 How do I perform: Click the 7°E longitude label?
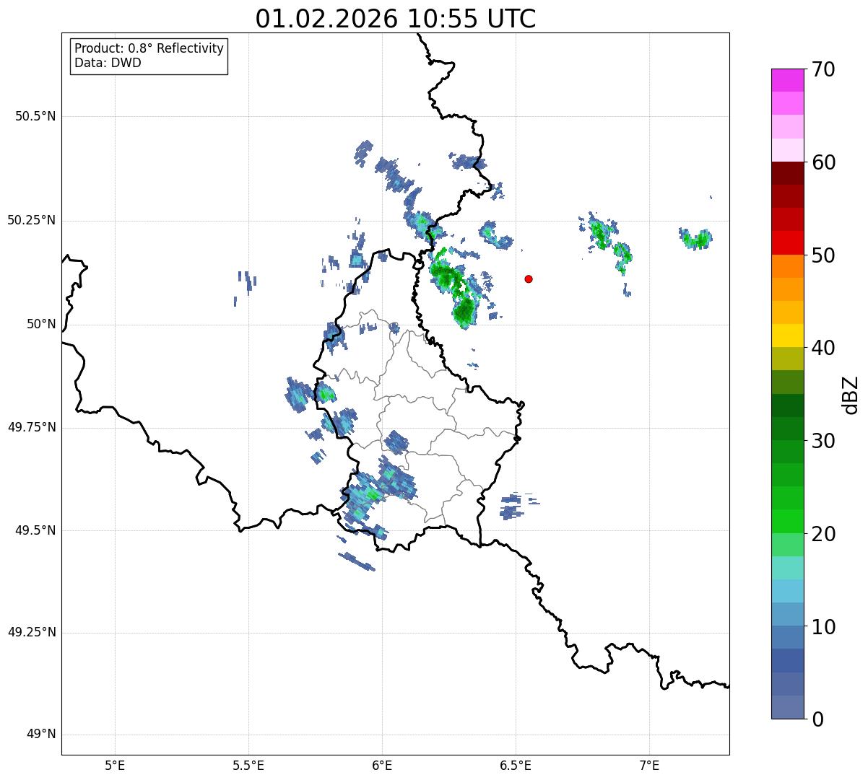point(649,766)
